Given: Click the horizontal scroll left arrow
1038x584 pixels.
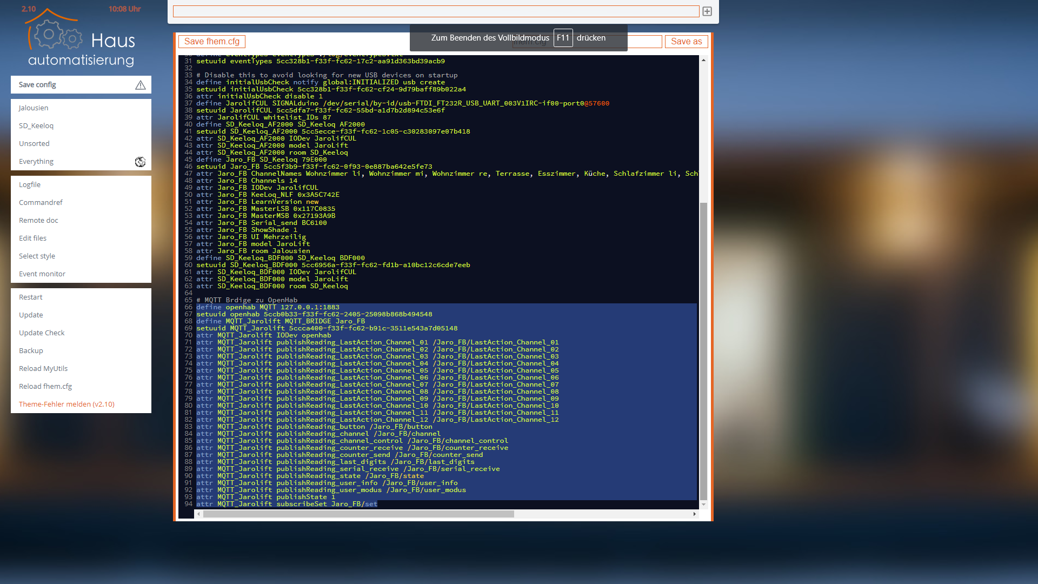Looking at the screenshot, I should click(198, 514).
